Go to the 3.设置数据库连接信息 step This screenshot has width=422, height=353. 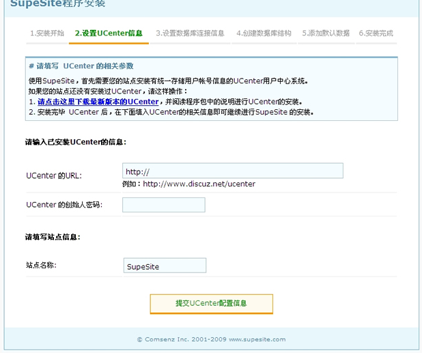(190, 33)
